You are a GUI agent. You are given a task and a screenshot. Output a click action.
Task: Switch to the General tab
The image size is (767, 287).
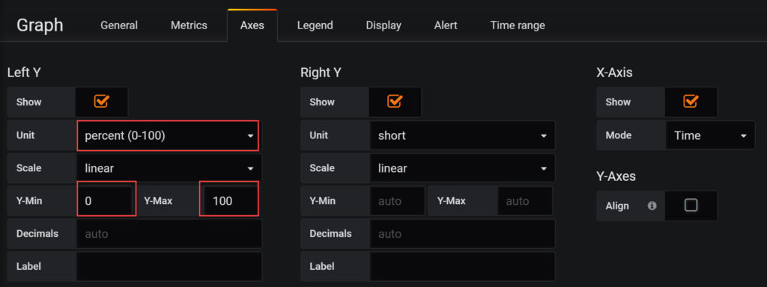119,25
